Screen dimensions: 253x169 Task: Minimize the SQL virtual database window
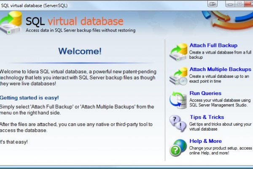[x=230, y=4]
